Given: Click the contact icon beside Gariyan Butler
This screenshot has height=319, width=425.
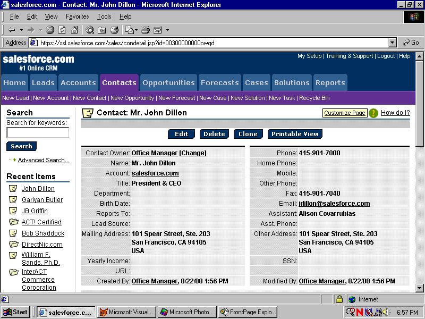Looking at the screenshot, I should (x=13, y=200).
